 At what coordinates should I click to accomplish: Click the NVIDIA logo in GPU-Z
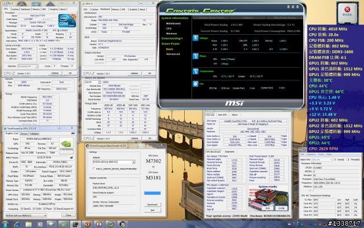66,146
